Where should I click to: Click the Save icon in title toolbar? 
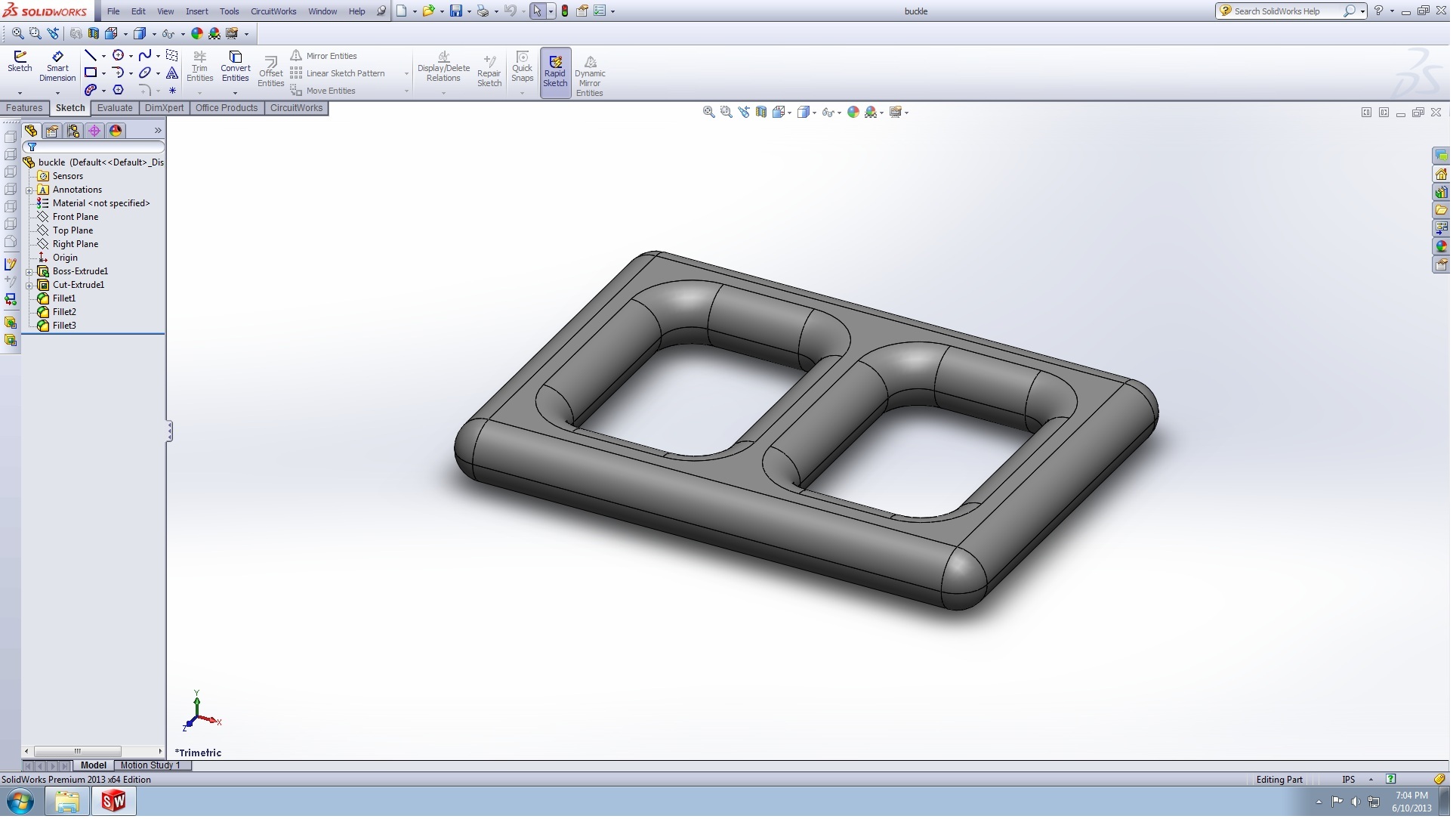click(x=456, y=11)
